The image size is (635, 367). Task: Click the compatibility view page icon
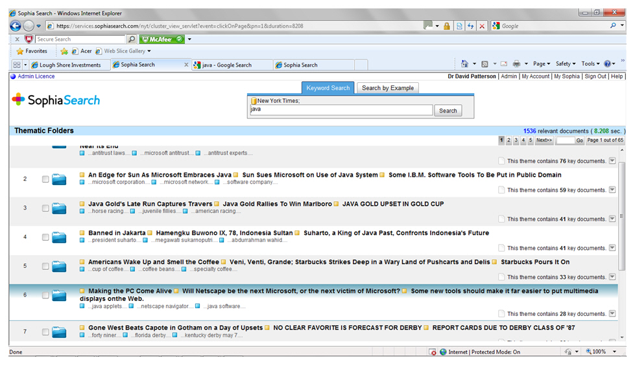coord(459,26)
